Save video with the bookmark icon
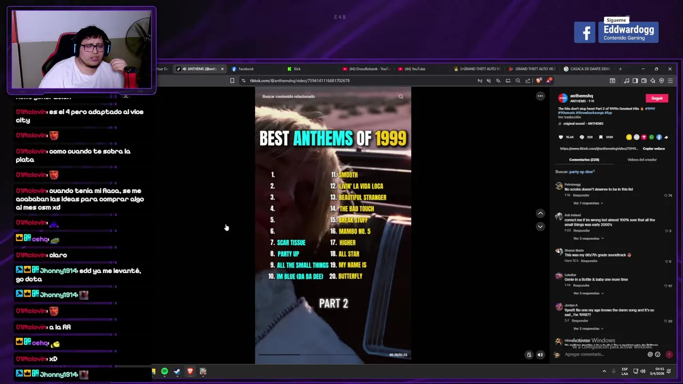Viewport: 683px width, 384px height. pyautogui.click(x=601, y=137)
